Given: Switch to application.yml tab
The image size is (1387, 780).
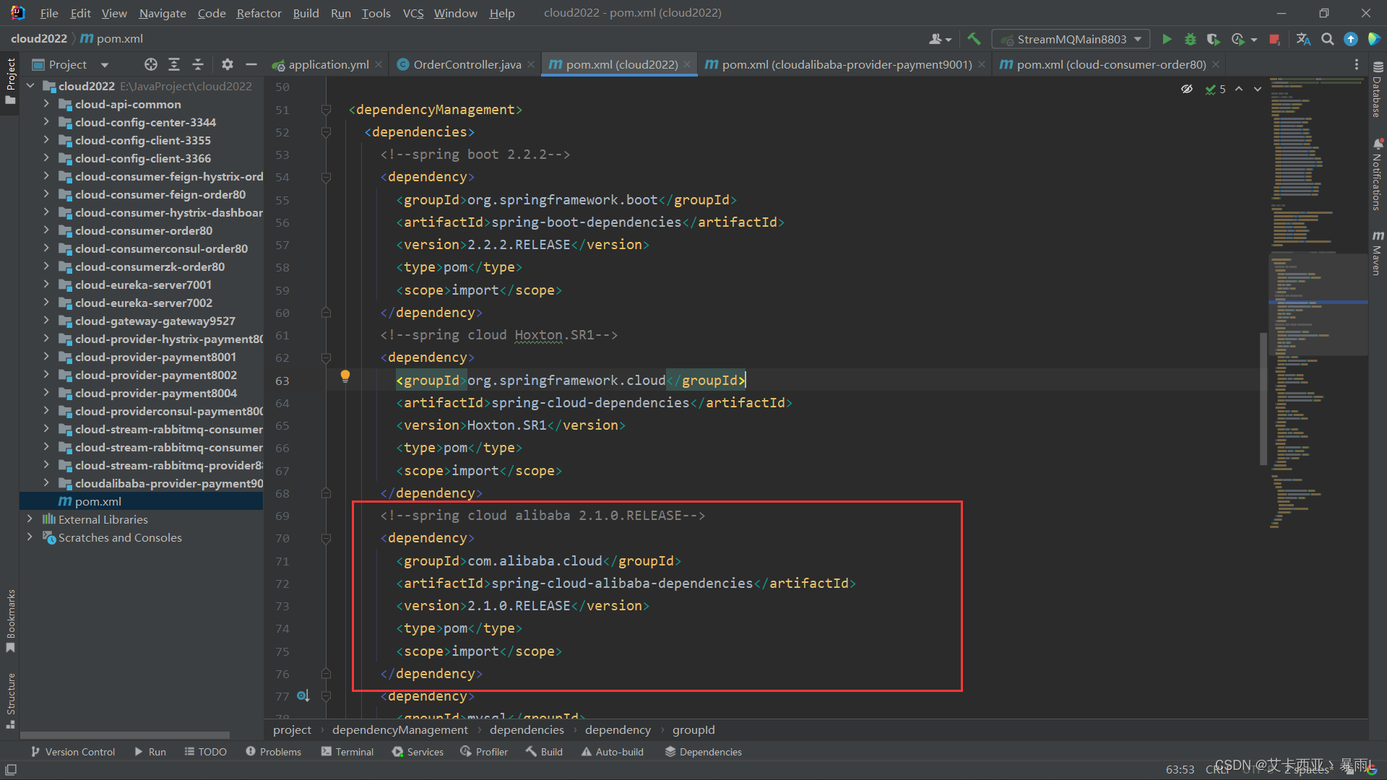Looking at the screenshot, I should tap(328, 64).
